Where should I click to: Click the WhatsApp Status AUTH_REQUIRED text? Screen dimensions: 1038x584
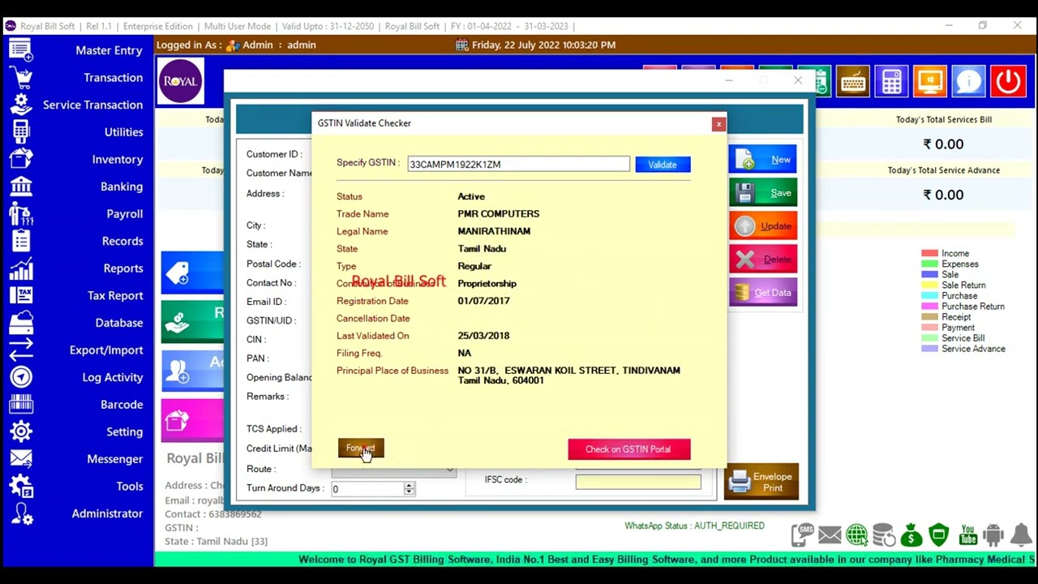click(x=694, y=526)
